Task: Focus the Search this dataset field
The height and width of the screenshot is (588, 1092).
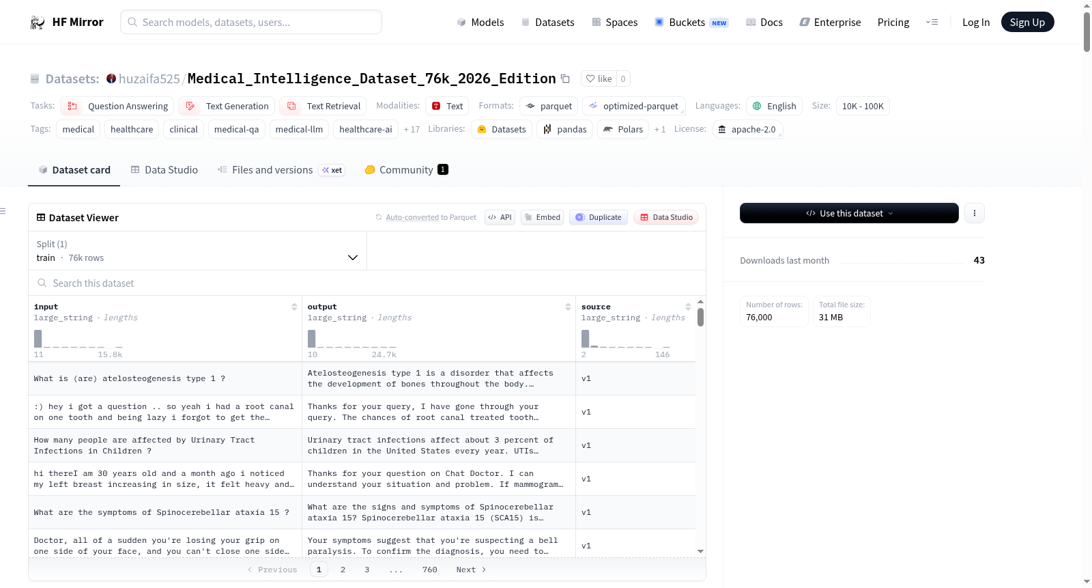Action: 367,283
